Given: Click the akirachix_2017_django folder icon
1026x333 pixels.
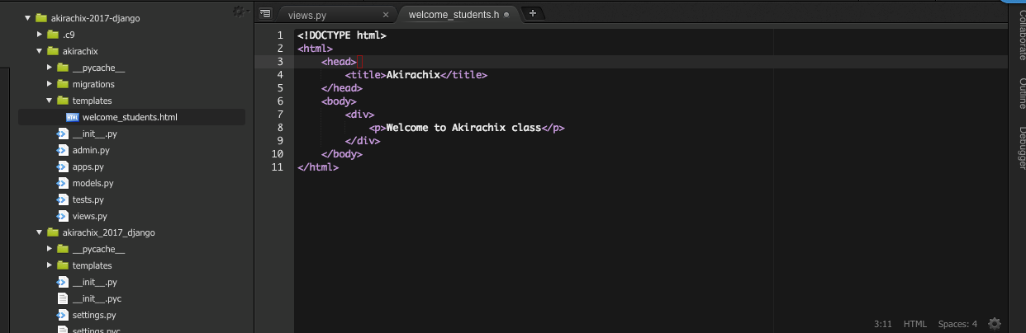Looking at the screenshot, I should point(52,232).
